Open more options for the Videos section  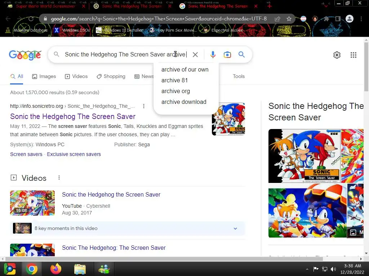click(59, 178)
